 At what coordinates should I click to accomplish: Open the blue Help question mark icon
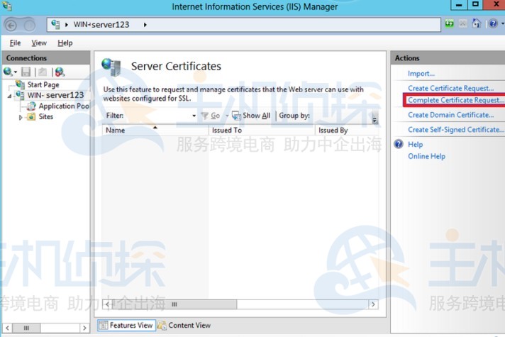click(x=492, y=24)
